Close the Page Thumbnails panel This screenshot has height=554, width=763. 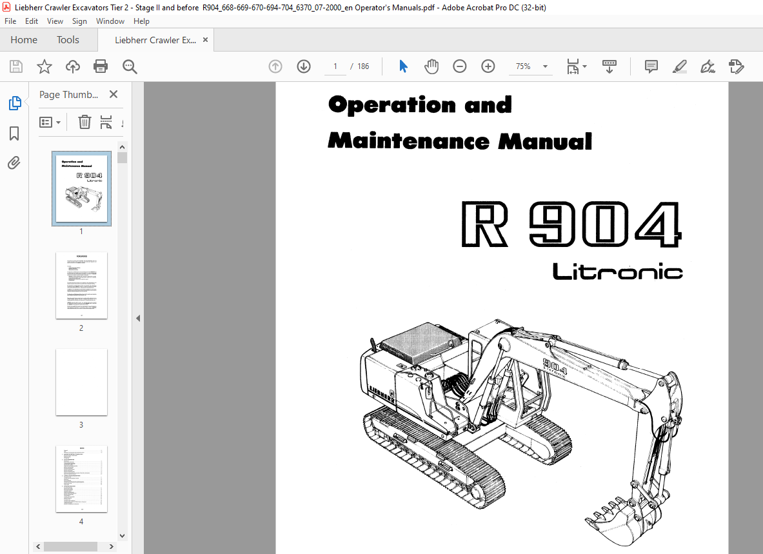pyautogui.click(x=114, y=94)
